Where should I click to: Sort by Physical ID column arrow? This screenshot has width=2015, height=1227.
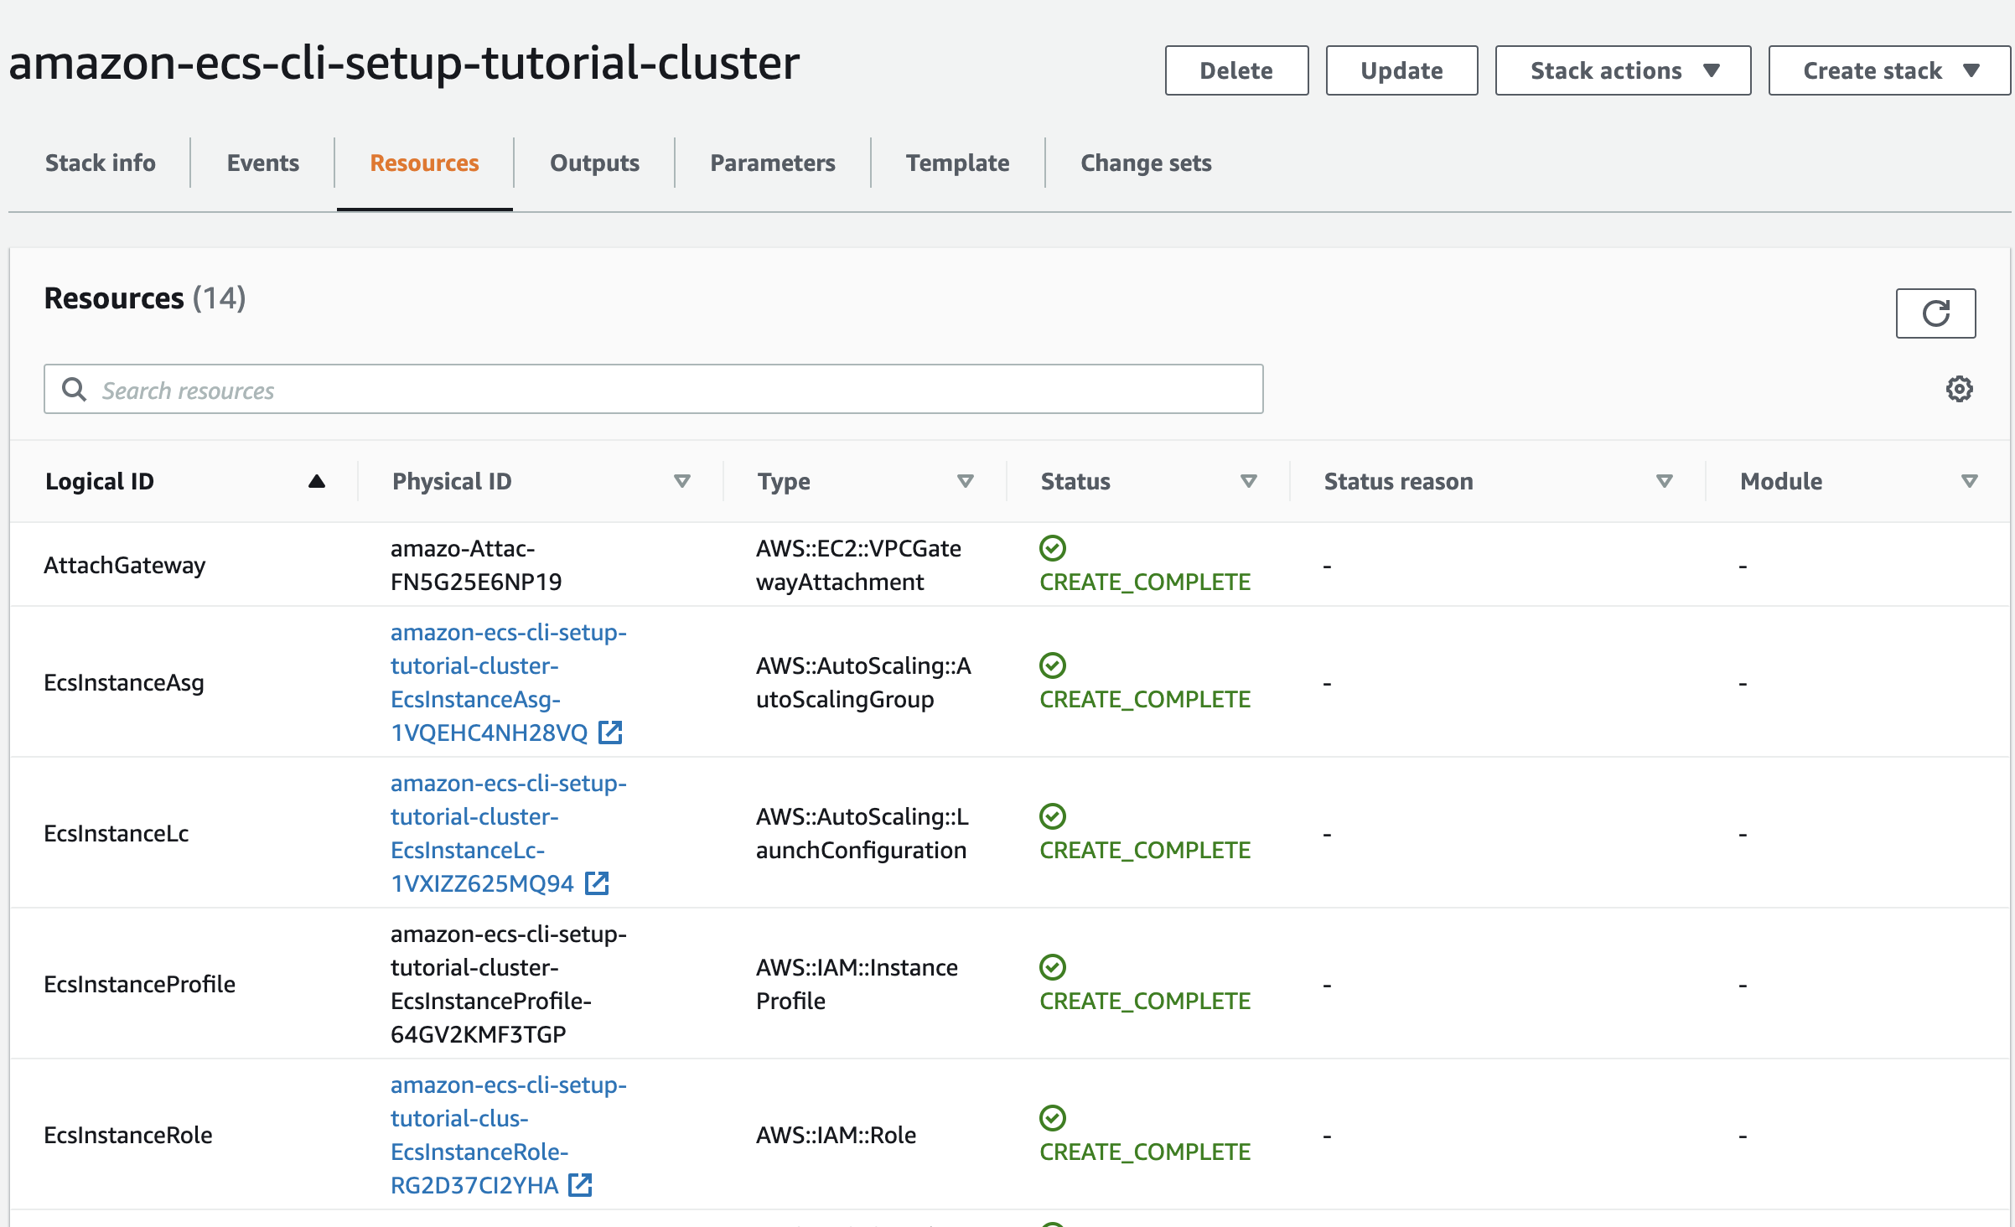pos(681,481)
